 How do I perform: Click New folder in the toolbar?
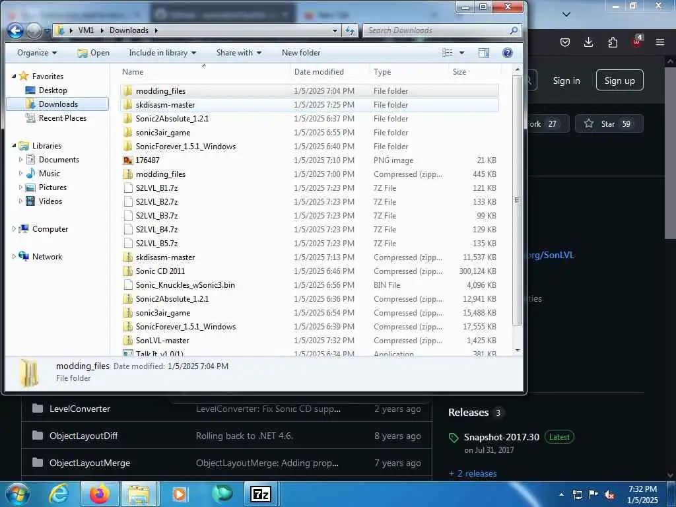(301, 53)
